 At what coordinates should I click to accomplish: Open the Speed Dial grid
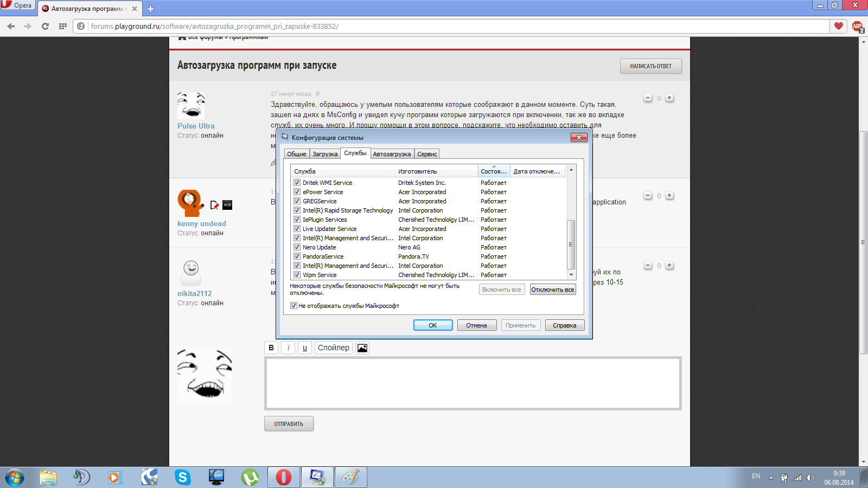pyautogui.click(x=63, y=26)
